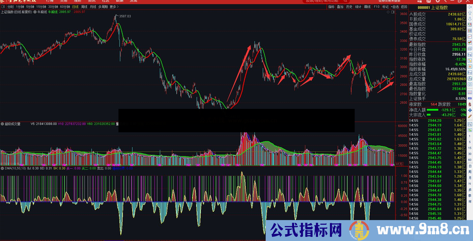
Task: Switch to the 15分钟 period tab
Action: tap(41, 7)
